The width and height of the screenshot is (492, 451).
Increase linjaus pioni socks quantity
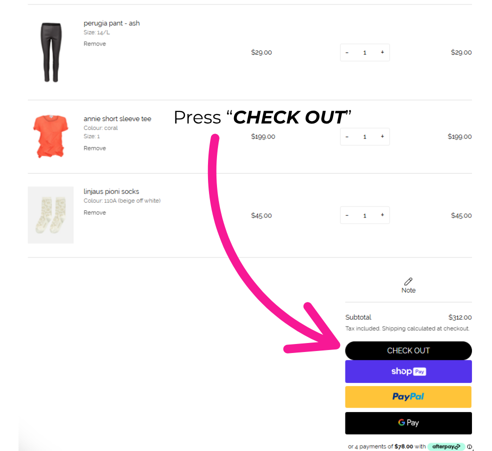[x=382, y=215]
